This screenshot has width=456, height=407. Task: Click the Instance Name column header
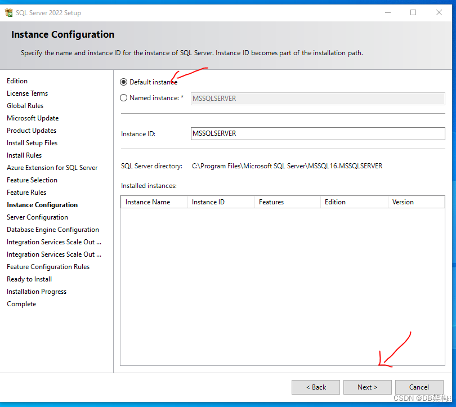coord(148,202)
